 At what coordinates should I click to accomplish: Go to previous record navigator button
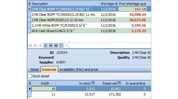[x=40, y=46]
